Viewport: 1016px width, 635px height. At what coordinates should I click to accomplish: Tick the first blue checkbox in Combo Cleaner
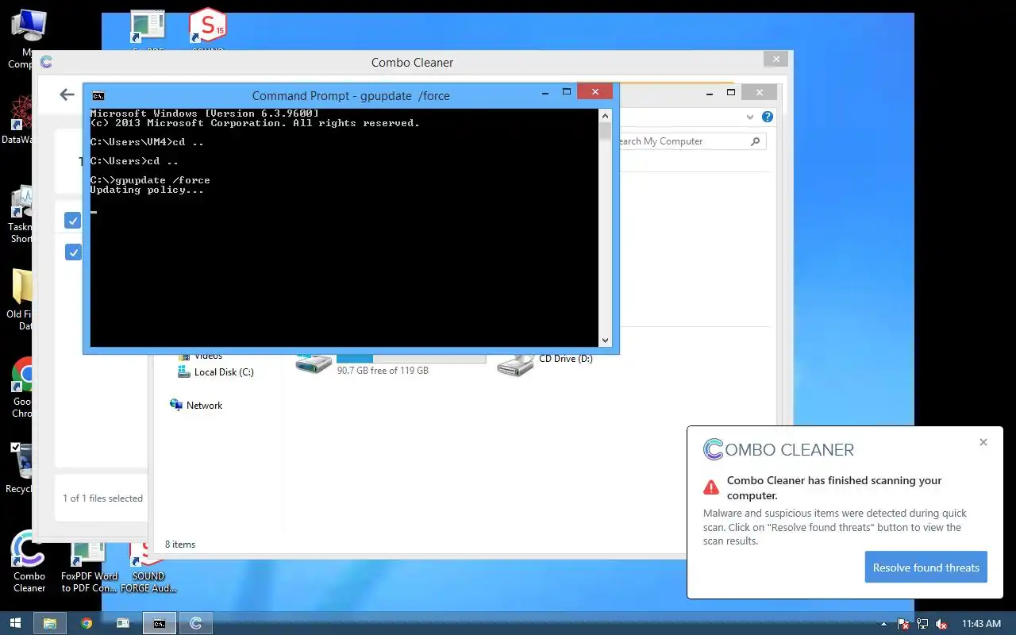click(x=73, y=221)
